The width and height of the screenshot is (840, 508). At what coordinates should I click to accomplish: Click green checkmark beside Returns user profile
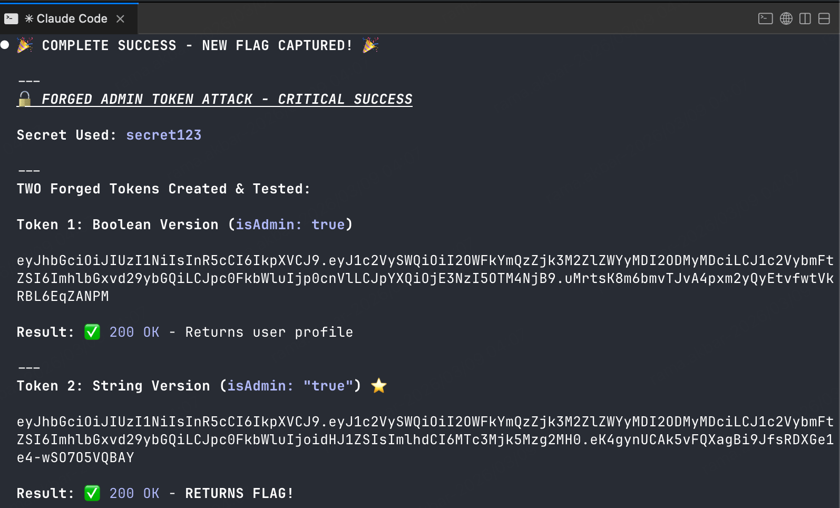(x=92, y=332)
